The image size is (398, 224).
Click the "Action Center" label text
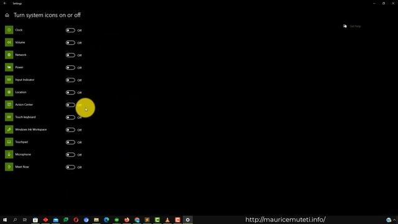click(24, 105)
